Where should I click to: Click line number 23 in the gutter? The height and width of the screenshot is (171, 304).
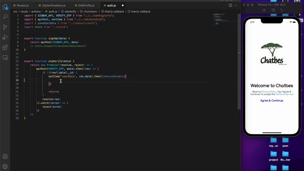[17, 99]
